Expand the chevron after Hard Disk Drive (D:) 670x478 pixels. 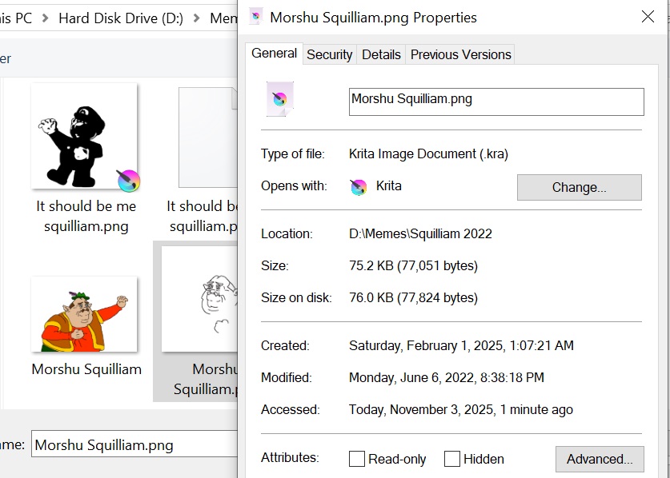[x=197, y=18]
